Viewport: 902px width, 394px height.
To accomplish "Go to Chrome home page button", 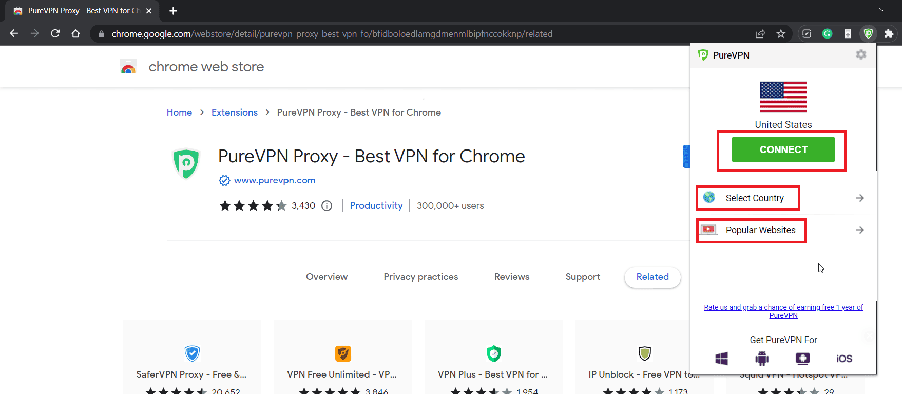I will click(75, 33).
